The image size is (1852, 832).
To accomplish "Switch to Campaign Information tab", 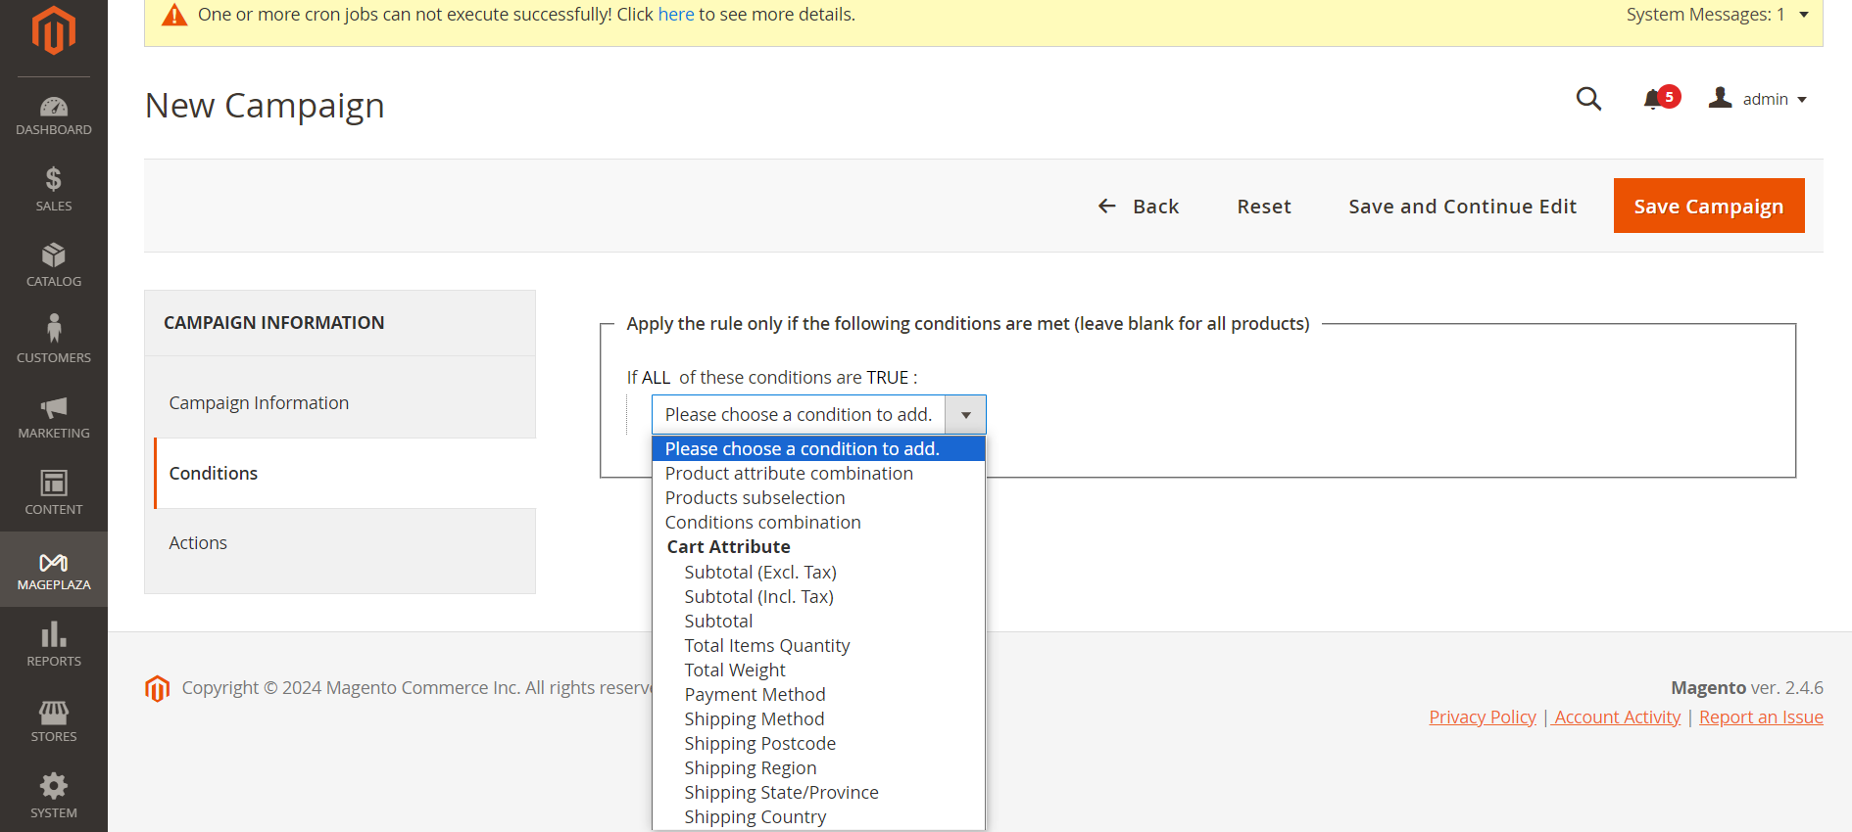I will tap(259, 403).
